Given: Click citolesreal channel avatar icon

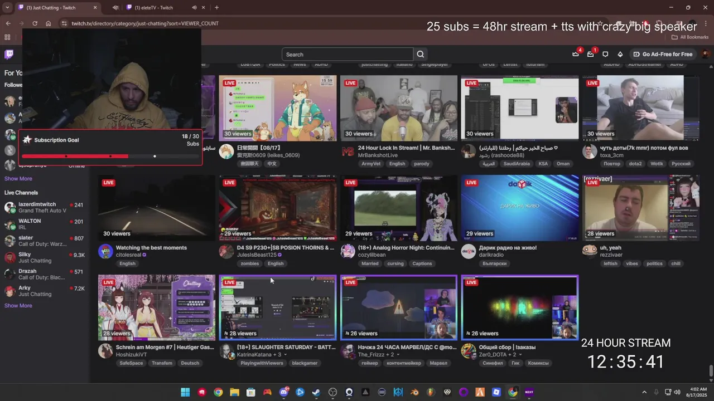Looking at the screenshot, I should (105, 252).
